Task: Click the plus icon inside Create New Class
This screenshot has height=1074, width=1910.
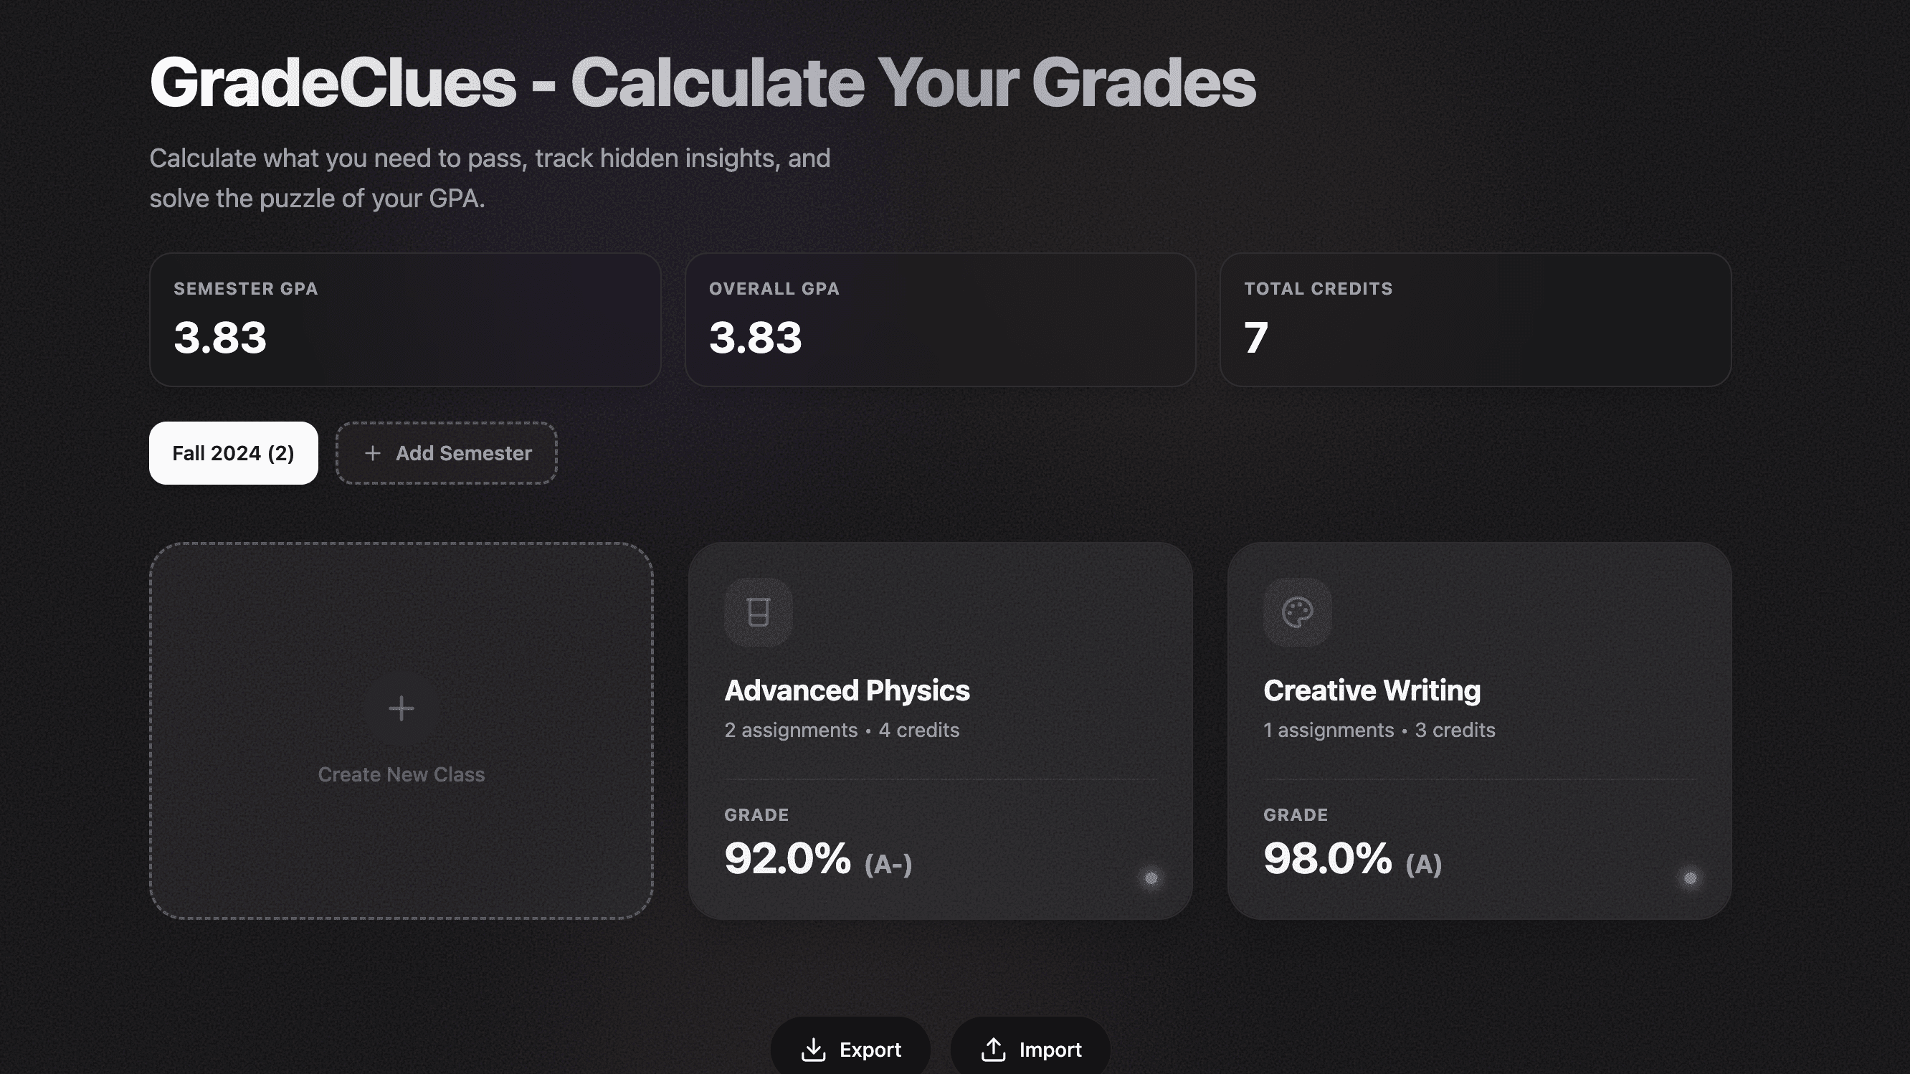Action: [401, 708]
